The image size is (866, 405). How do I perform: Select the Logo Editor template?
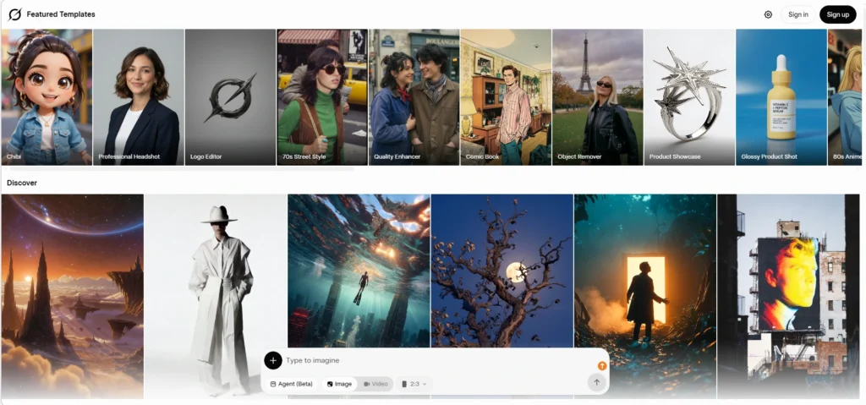230,97
